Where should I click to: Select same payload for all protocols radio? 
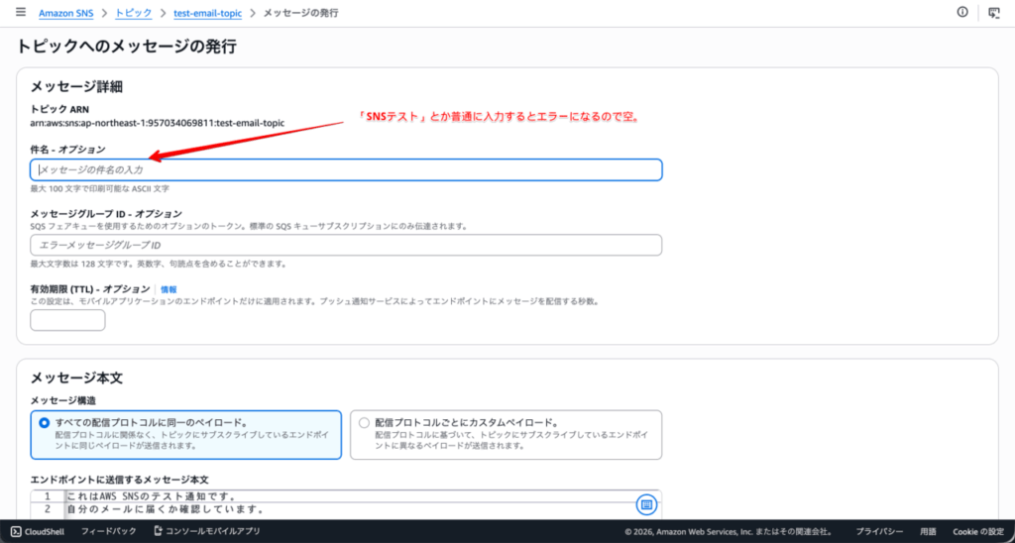(x=44, y=423)
